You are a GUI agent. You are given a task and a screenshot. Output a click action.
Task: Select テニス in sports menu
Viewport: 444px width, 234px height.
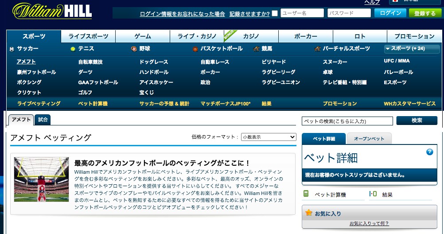[86, 48]
